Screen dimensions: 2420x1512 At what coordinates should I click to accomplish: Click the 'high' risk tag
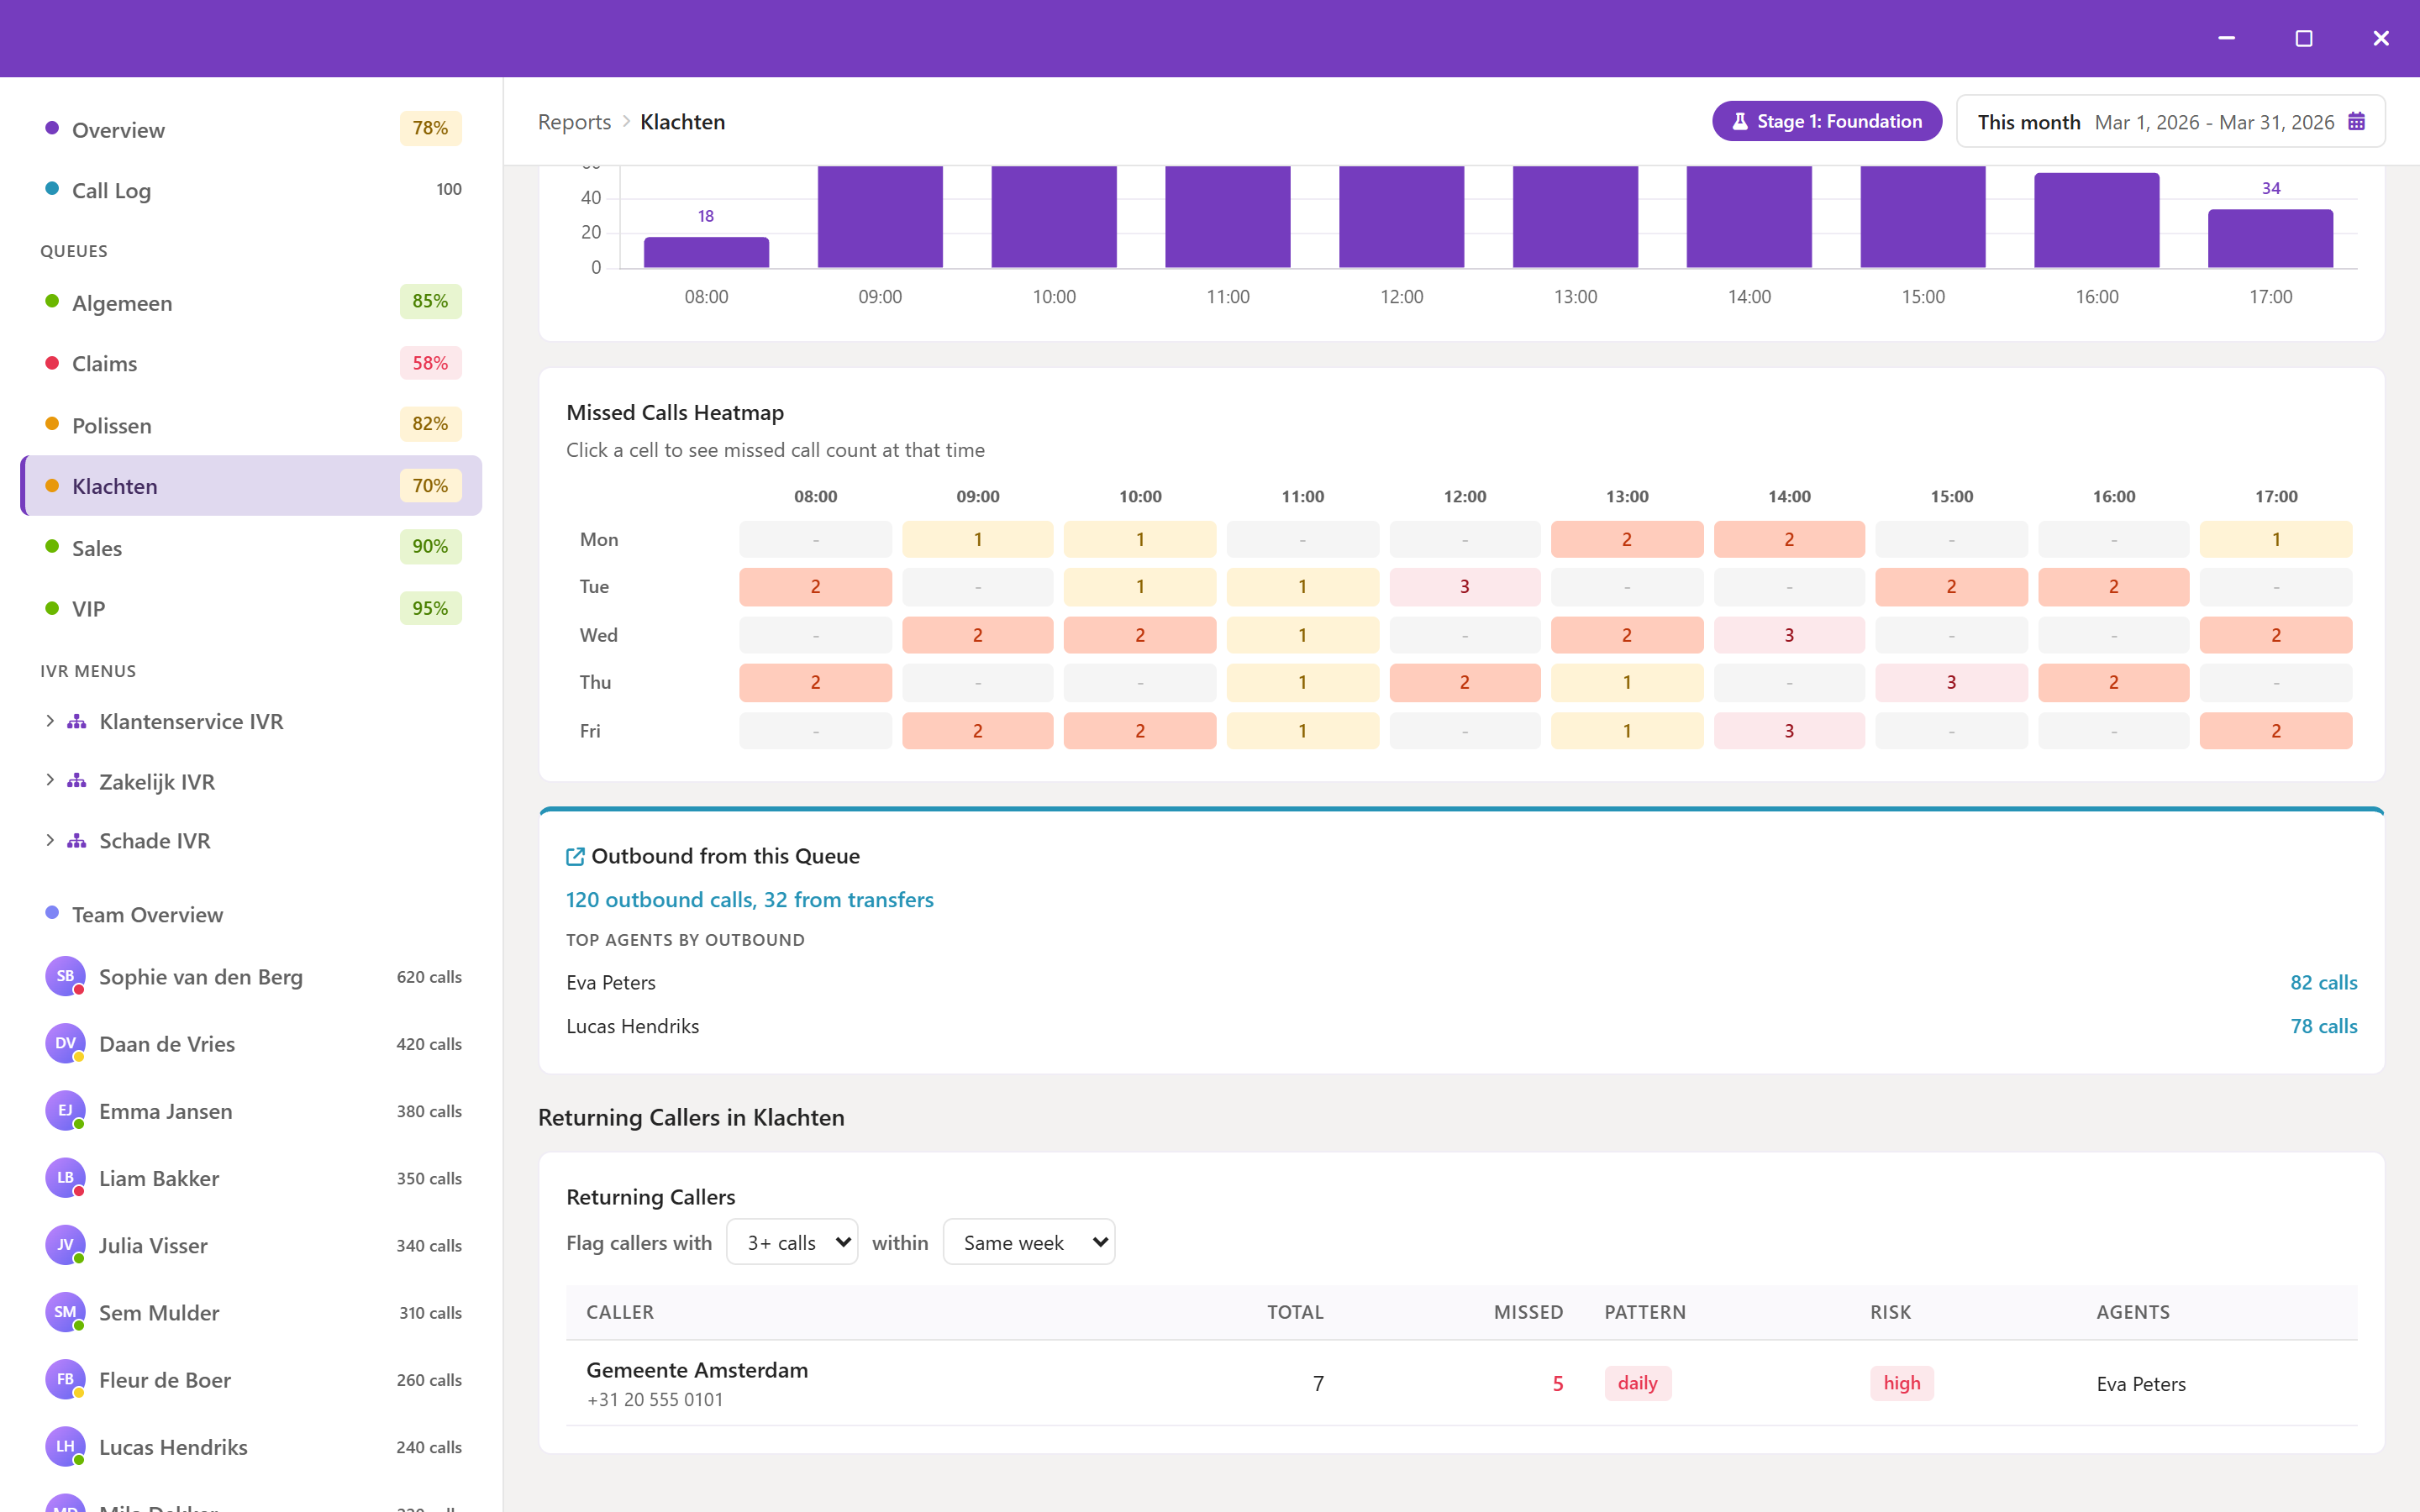tap(1902, 1383)
